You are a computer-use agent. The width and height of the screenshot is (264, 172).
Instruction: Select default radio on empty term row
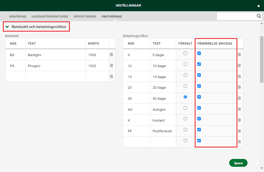(x=185, y=141)
